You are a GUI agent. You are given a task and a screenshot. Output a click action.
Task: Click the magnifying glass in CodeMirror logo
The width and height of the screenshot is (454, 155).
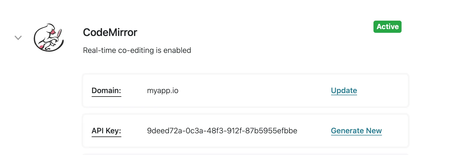coord(59,34)
